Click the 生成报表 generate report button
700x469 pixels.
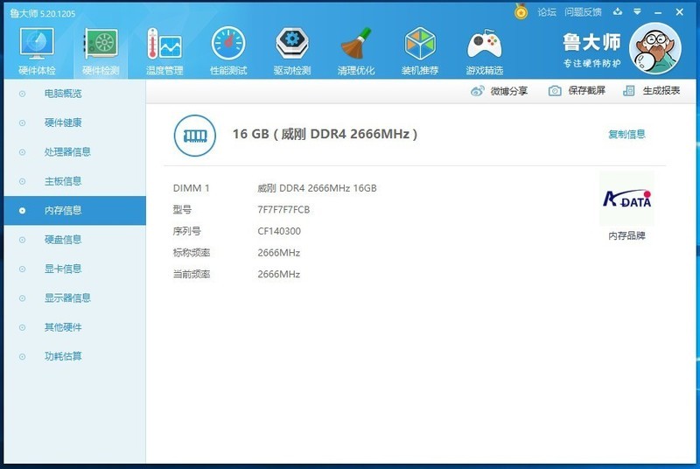click(651, 91)
